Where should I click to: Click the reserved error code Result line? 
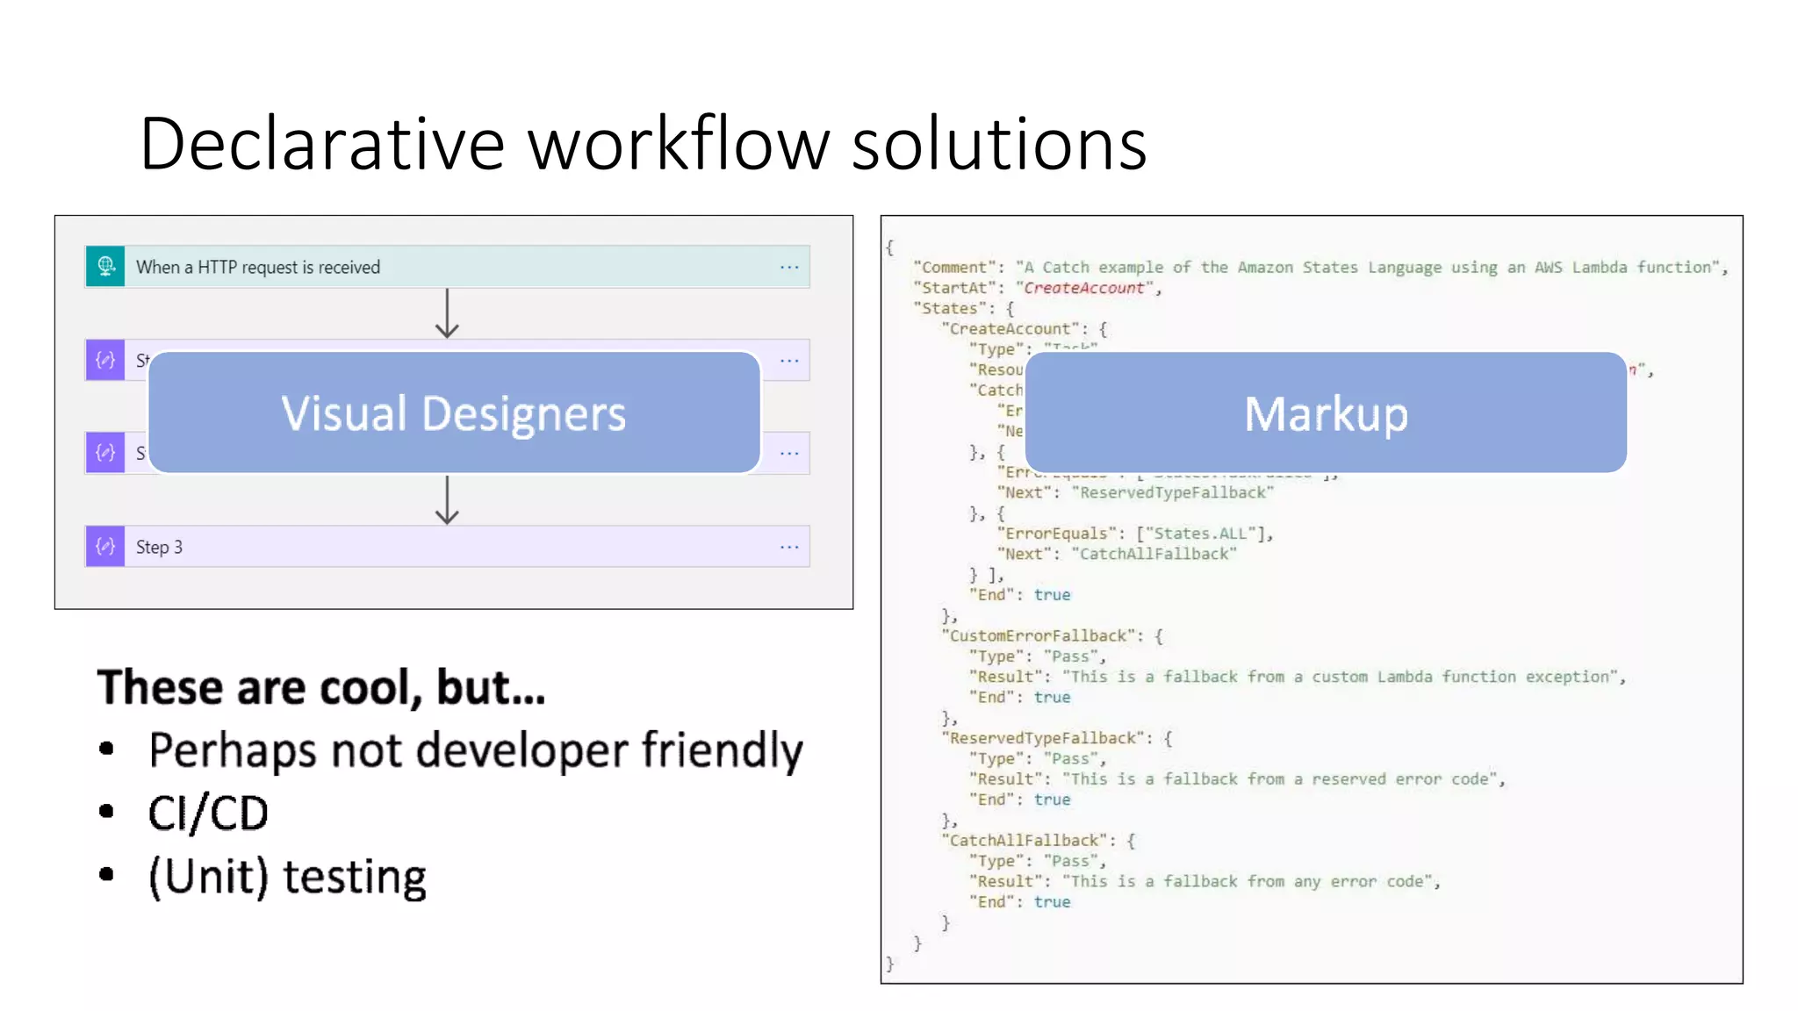pyautogui.click(x=1237, y=779)
